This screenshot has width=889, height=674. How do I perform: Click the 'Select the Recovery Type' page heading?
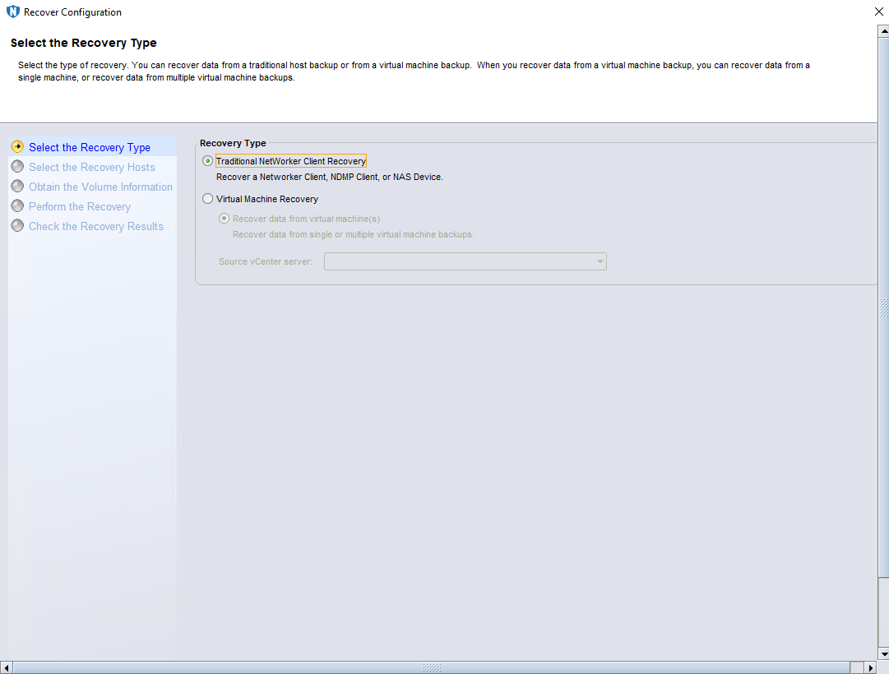pos(83,43)
